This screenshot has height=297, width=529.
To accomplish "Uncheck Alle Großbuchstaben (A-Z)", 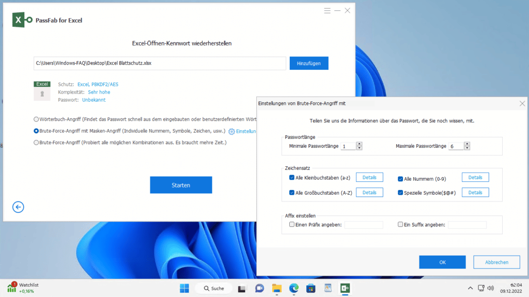I will click(x=292, y=193).
